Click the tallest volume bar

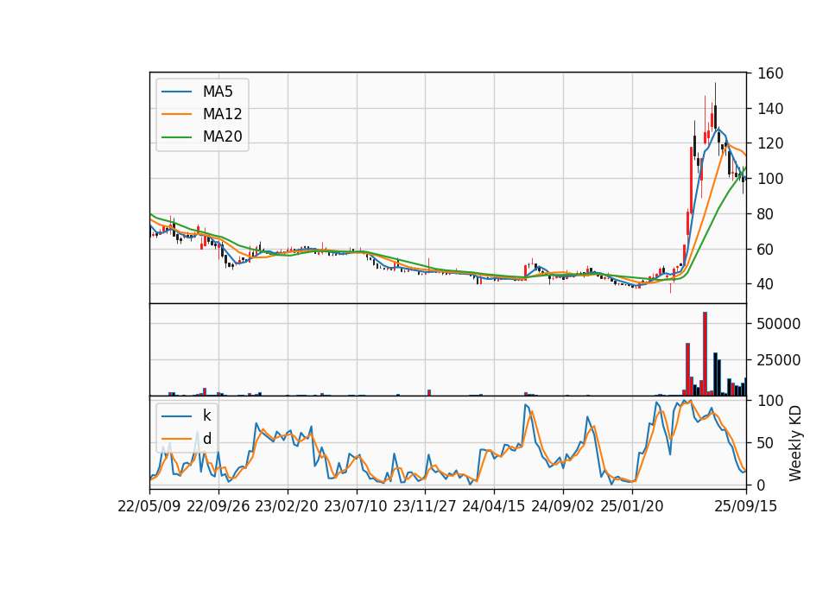pyautogui.click(x=705, y=354)
